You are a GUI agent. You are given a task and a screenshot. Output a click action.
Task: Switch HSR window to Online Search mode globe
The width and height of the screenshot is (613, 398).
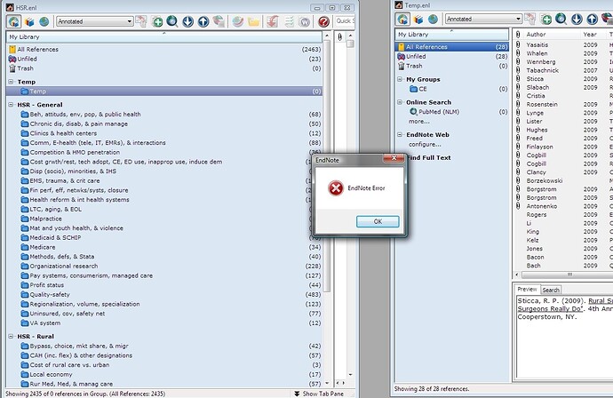[44, 21]
